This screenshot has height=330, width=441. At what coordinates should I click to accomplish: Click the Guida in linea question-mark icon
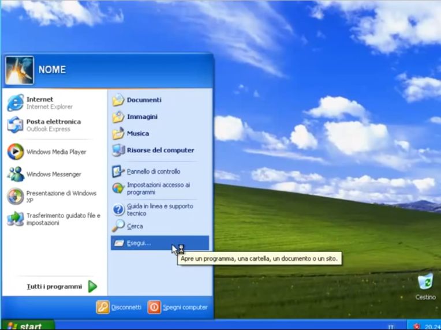click(x=118, y=209)
